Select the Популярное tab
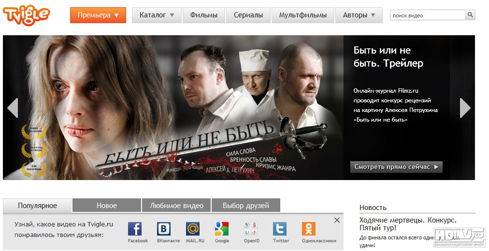Image resolution: width=489 pixels, height=251 pixels. tap(37, 206)
